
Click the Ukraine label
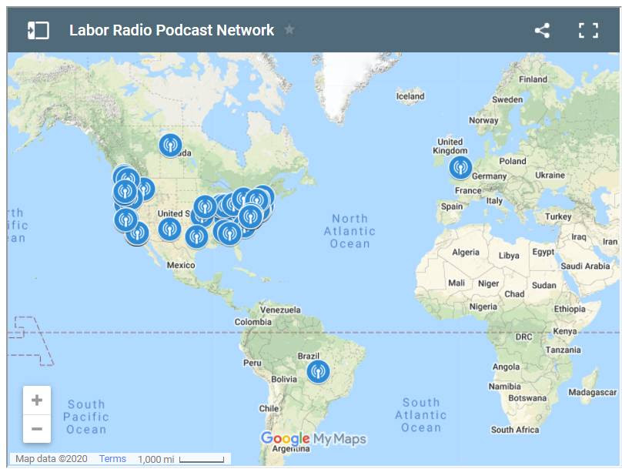click(550, 175)
